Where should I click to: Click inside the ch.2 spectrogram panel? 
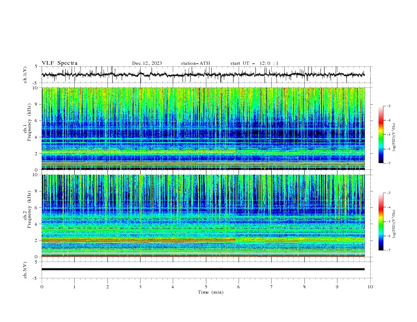point(203,216)
